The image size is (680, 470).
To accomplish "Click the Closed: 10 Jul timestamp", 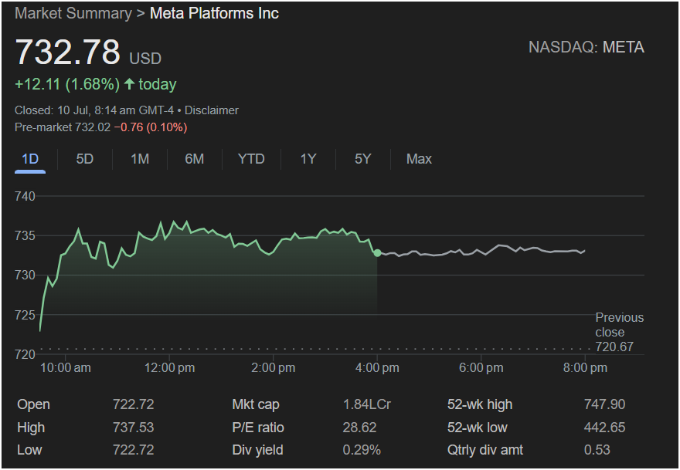I will click(94, 110).
